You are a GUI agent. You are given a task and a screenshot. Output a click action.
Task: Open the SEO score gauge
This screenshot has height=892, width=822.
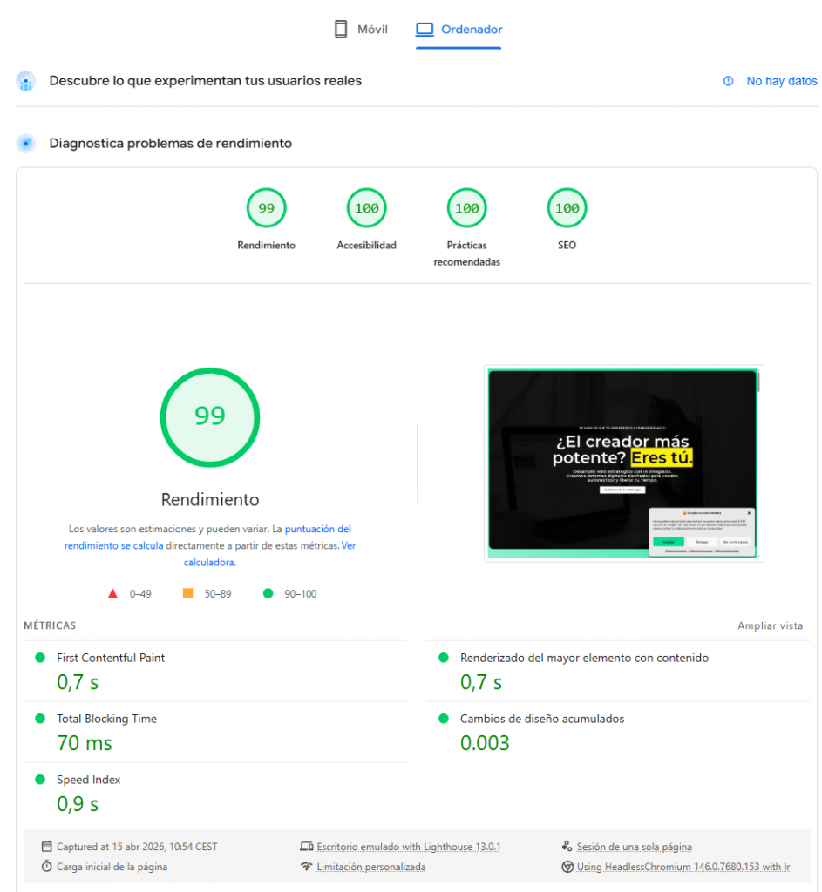click(567, 209)
